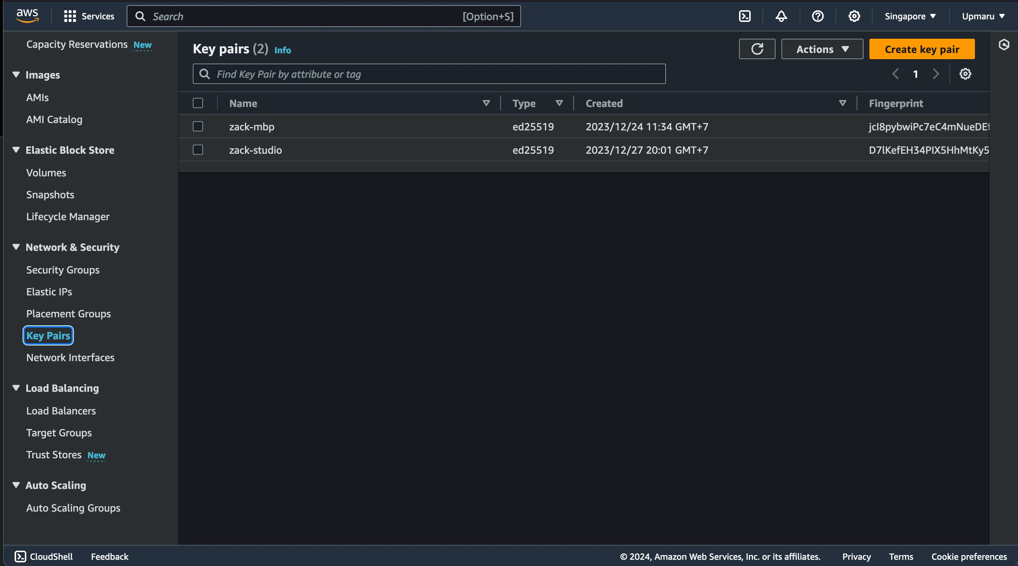This screenshot has height=566, width=1018.
Task: Click created date 2023/12/24 11:34 GMT+7
Action: click(647, 127)
